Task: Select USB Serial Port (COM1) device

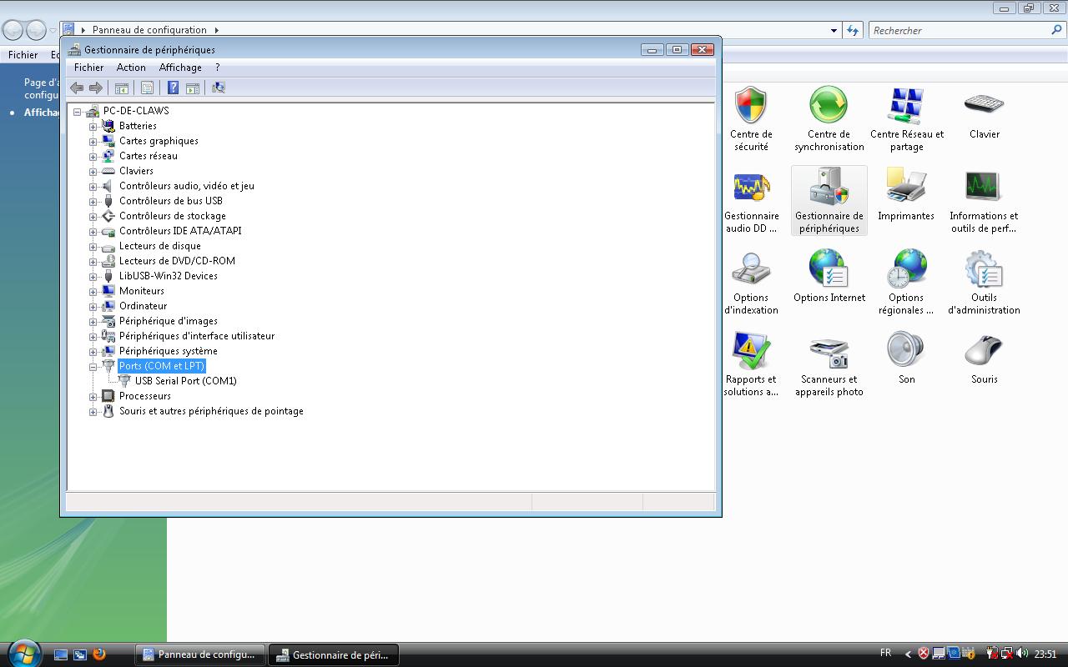Action: (186, 381)
